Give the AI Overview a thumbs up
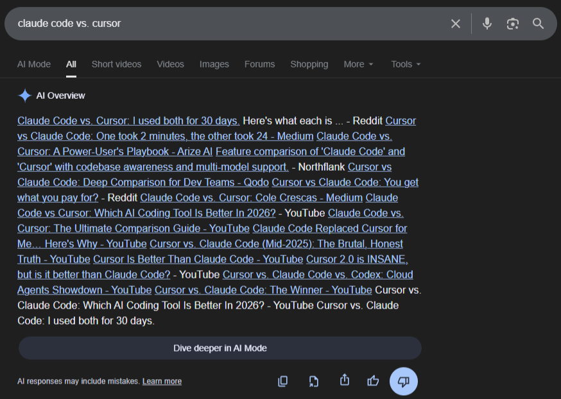This screenshot has height=399, width=561. 373,380
